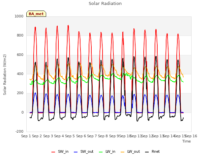Click the Sep 4 x-axis tick label
The width and height of the screenshot is (211, 158).
point(59,136)
